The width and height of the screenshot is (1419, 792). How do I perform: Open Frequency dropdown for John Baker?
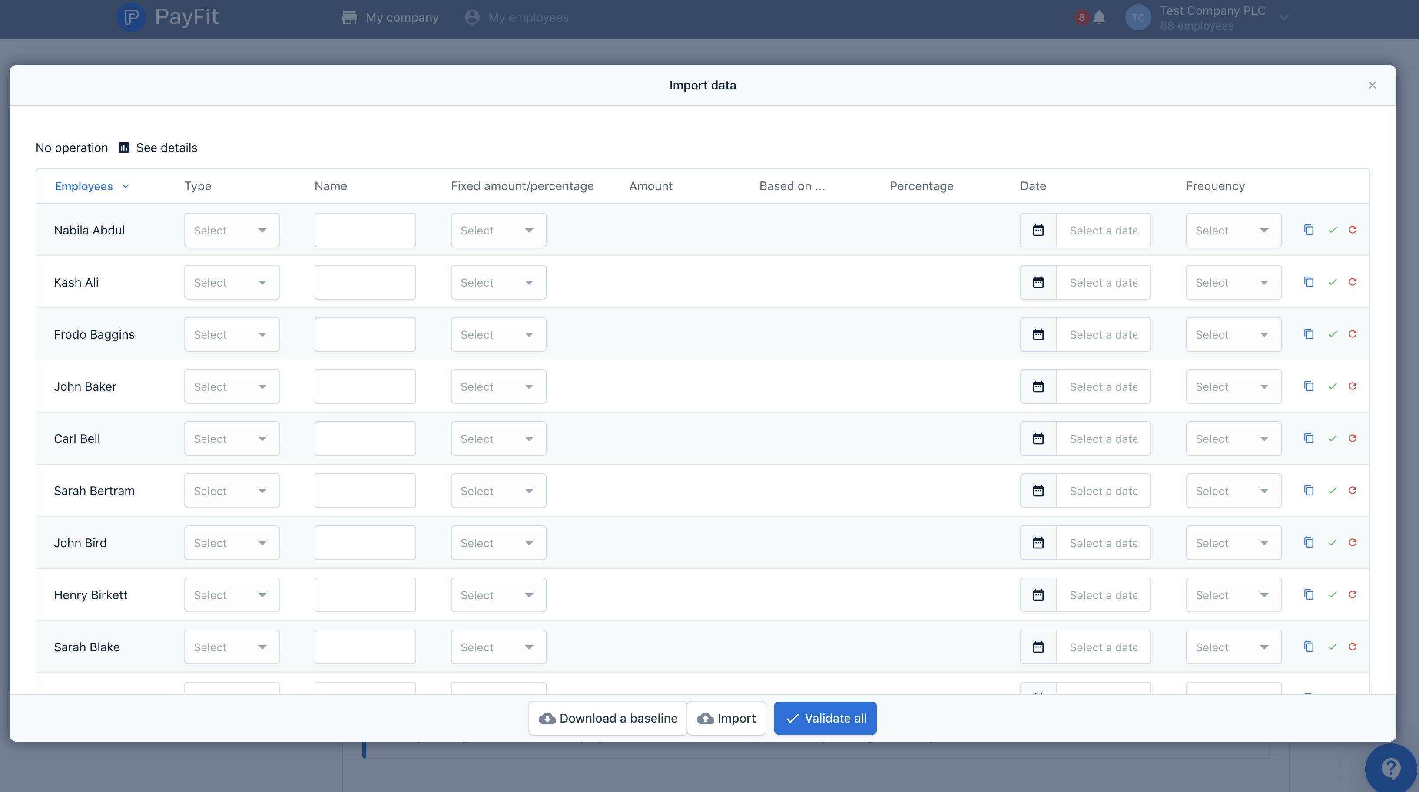coord(1233,386)
